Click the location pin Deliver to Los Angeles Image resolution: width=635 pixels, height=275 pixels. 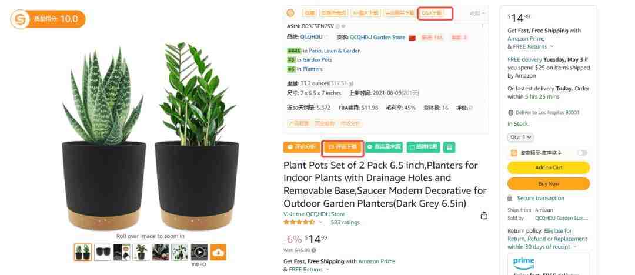click(x=511, y=113)
